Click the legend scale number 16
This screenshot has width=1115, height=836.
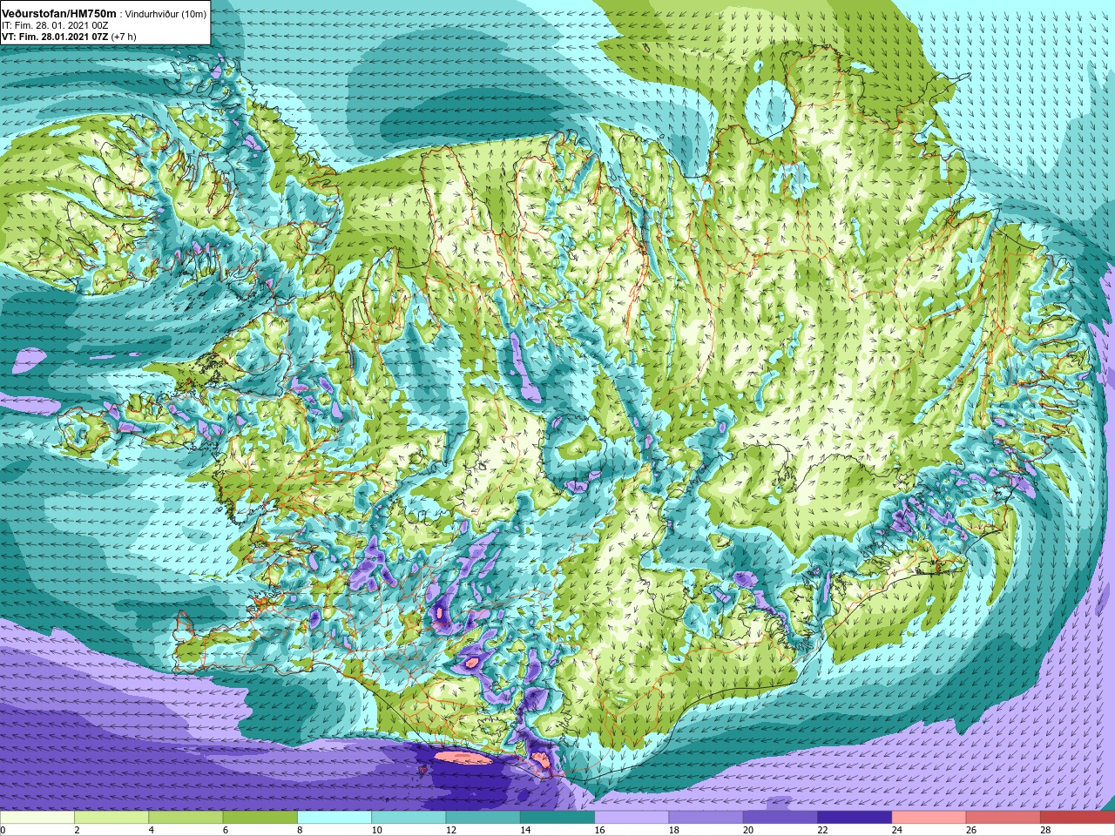tap(600, 830)
